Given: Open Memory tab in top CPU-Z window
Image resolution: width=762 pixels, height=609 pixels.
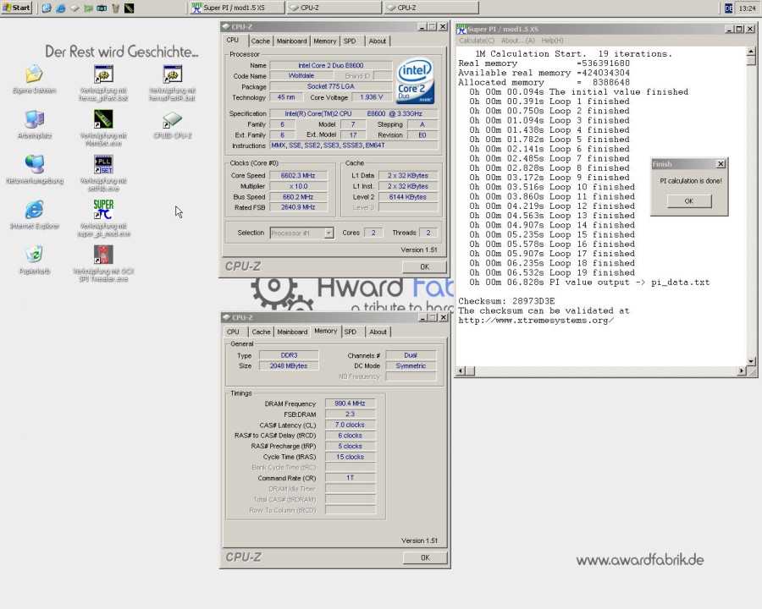Looking at the screenshot, I should [324, 41].
